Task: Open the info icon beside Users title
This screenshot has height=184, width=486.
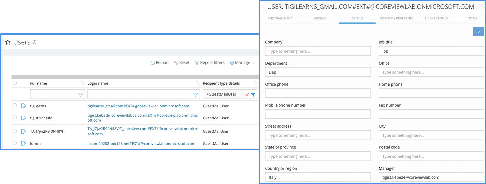Action: click(34, 42)
